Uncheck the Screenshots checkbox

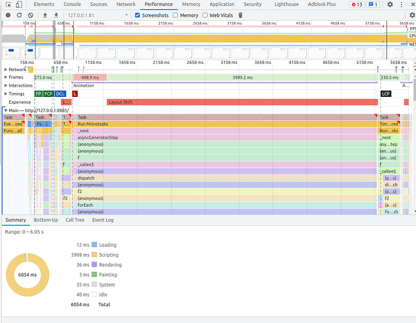click(x=137, y=15)
